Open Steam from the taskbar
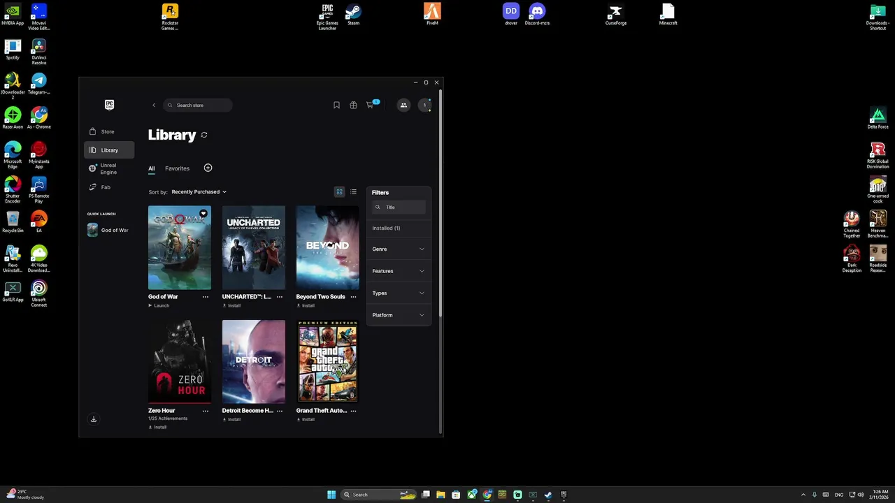The height and width of the screenshot is (503, 895). pos(548,495)
